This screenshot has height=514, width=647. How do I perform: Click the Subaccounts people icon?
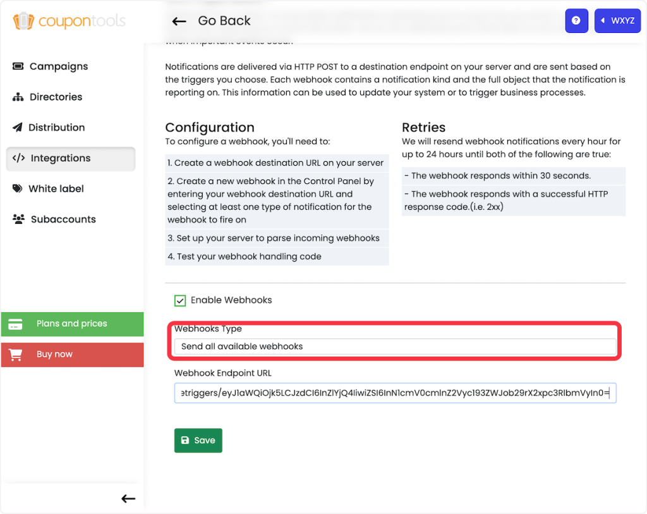(x=18, y=219)
